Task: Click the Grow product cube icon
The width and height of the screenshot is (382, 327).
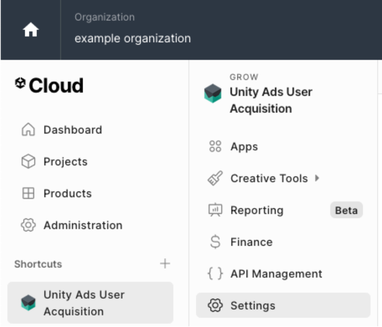Action: coord(213,93)
